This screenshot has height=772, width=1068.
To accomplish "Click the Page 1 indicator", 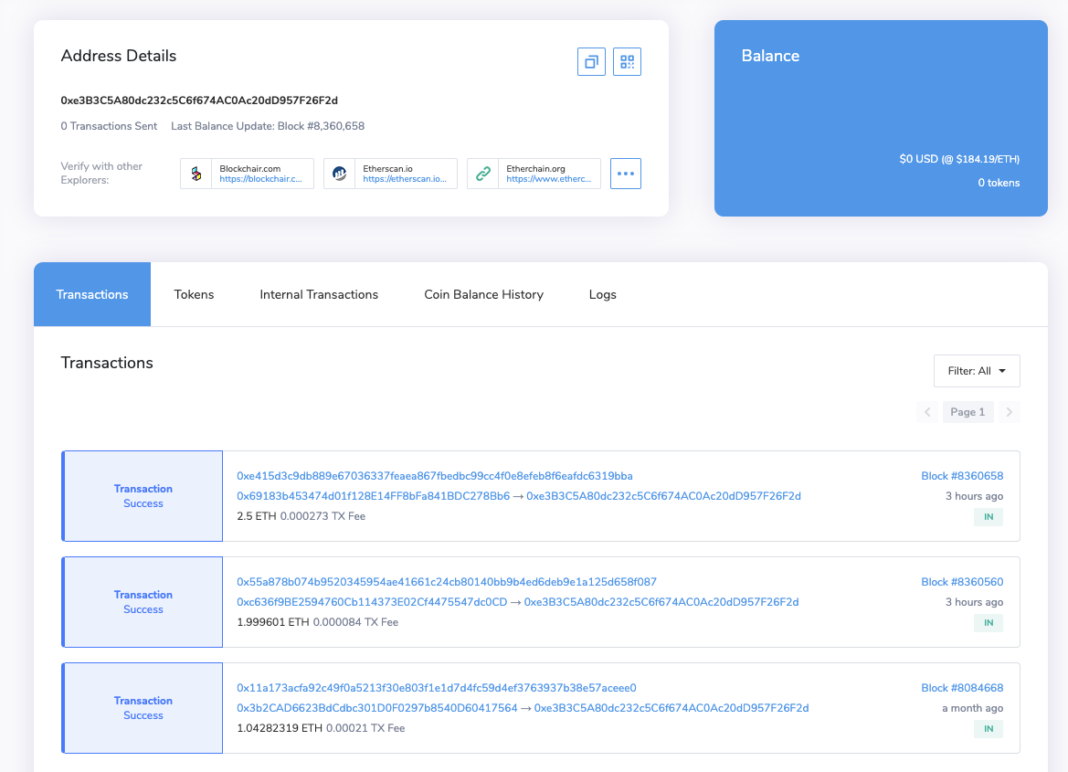I will [x=968, y=412].
